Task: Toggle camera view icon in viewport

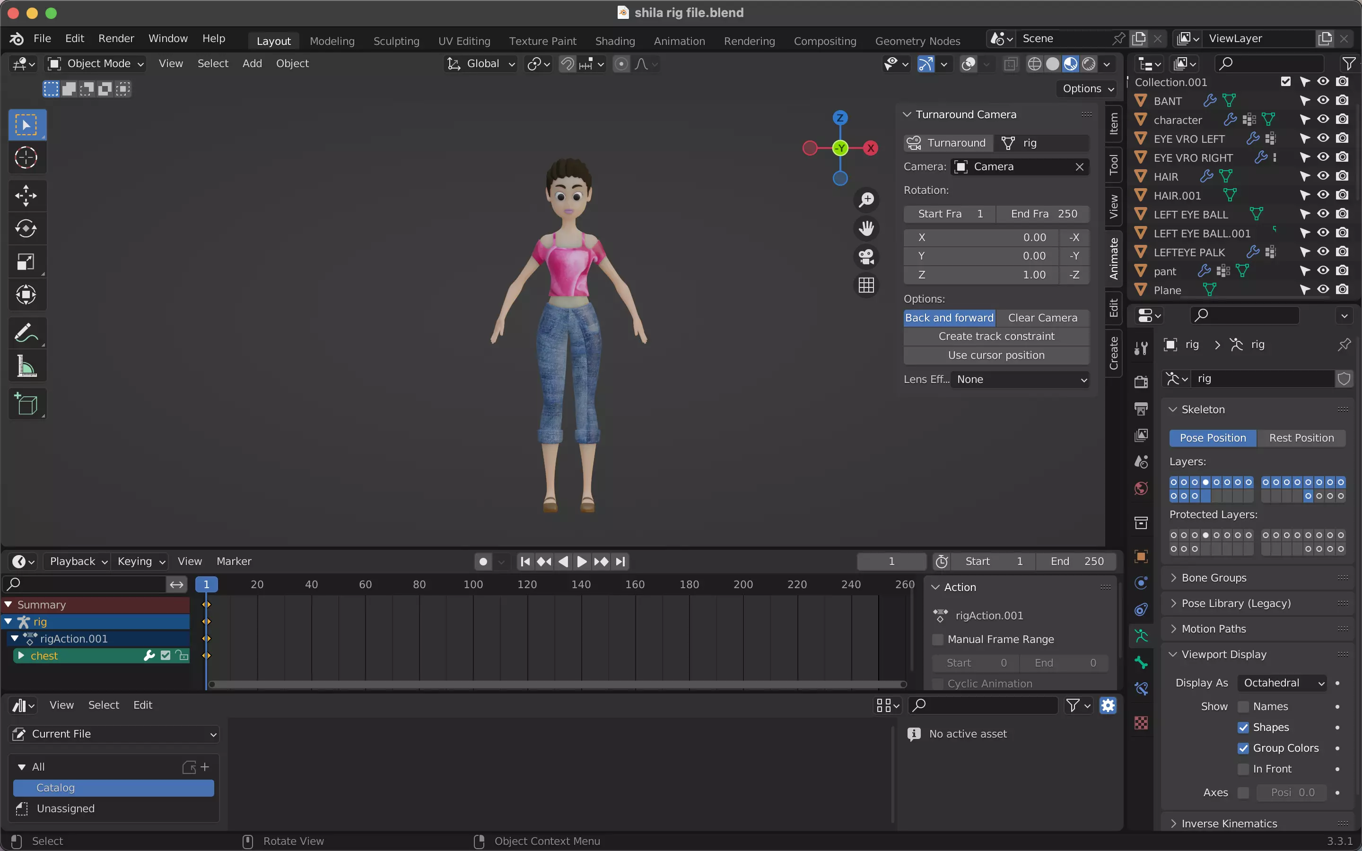Action: tap(866, 257)
